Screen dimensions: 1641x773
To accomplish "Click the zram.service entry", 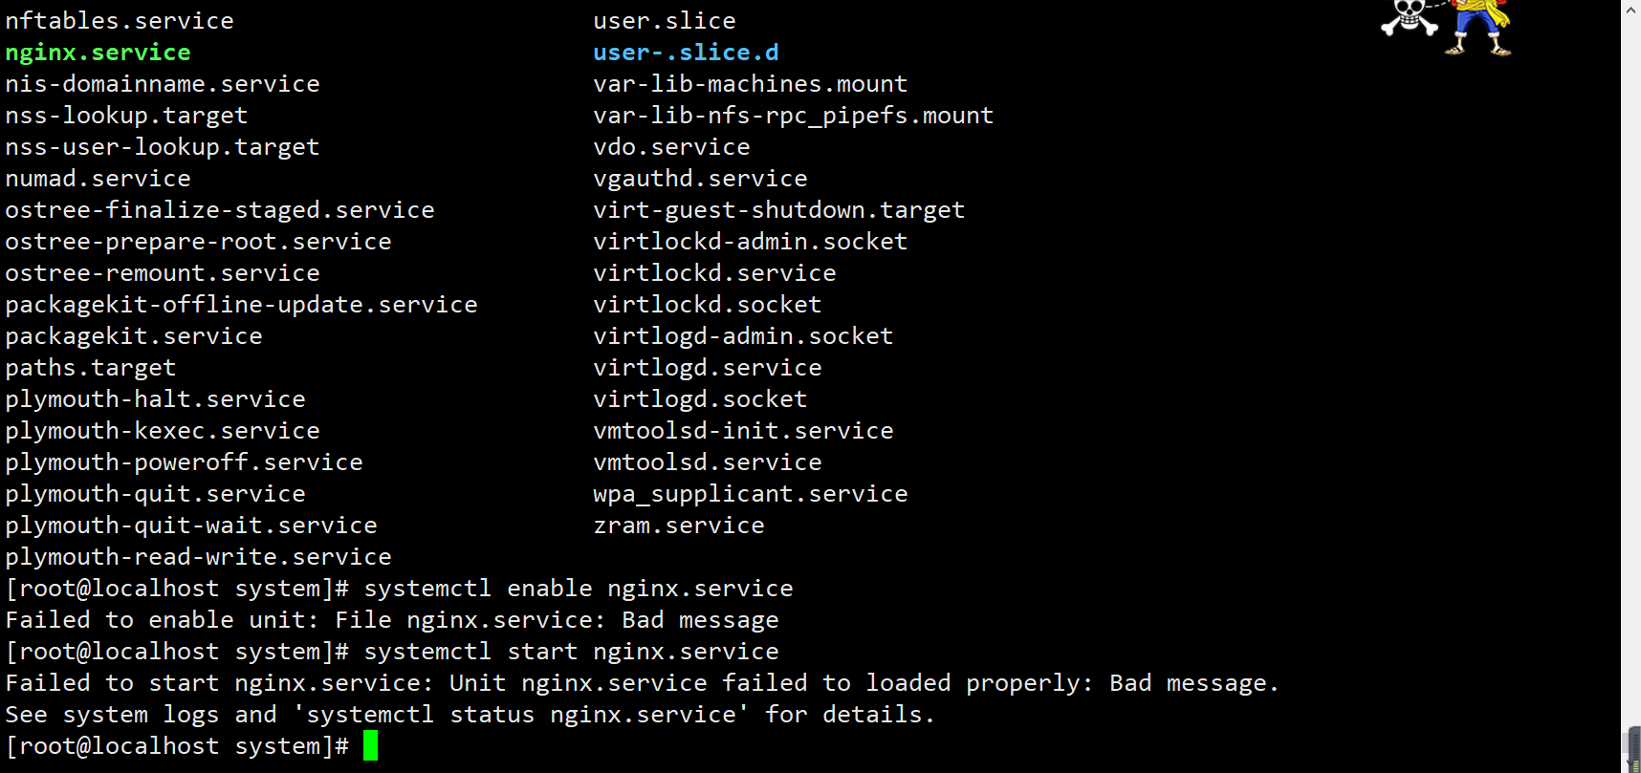I will [679, 526].
